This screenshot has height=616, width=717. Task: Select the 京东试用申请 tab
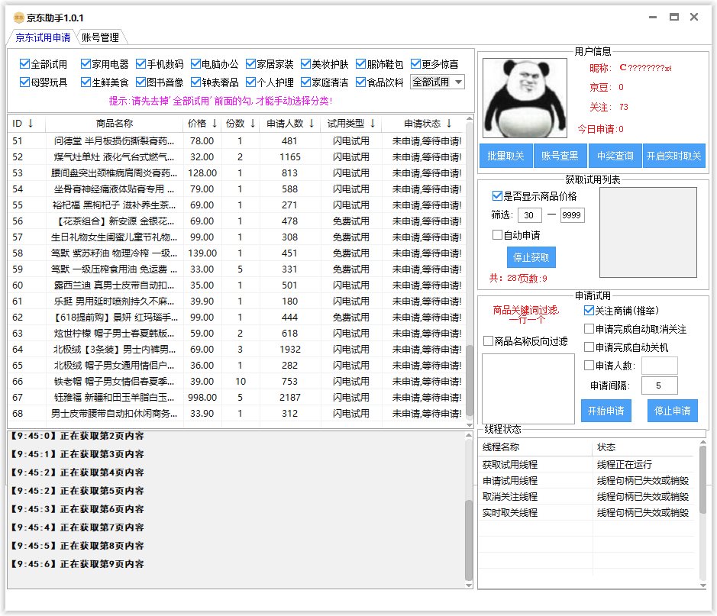43,37
